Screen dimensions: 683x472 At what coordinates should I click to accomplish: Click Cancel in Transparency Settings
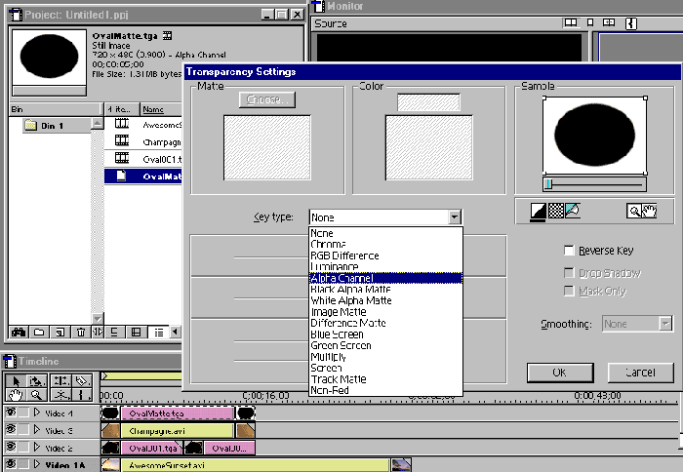[x=640, y=373]
